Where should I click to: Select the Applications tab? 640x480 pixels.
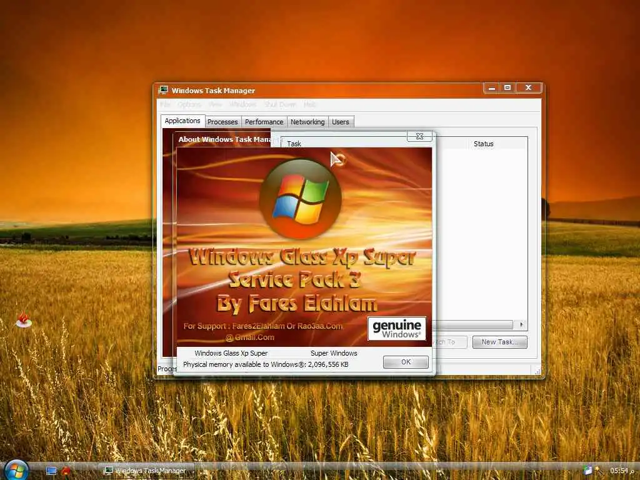182,121
